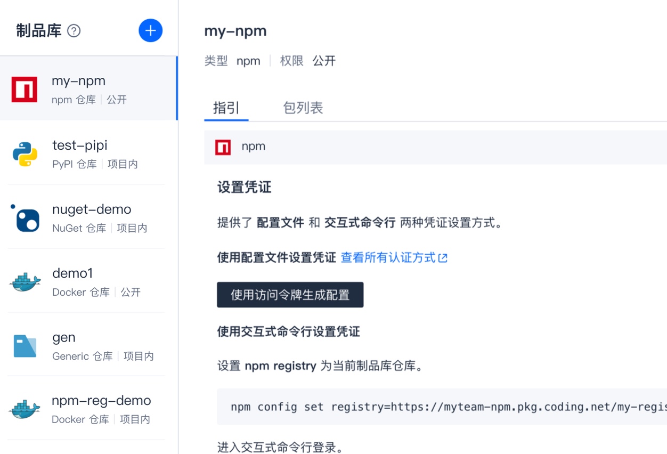
Task: Click 'npm 仓库 | 公开' subtitle
Action: (89, 100)
